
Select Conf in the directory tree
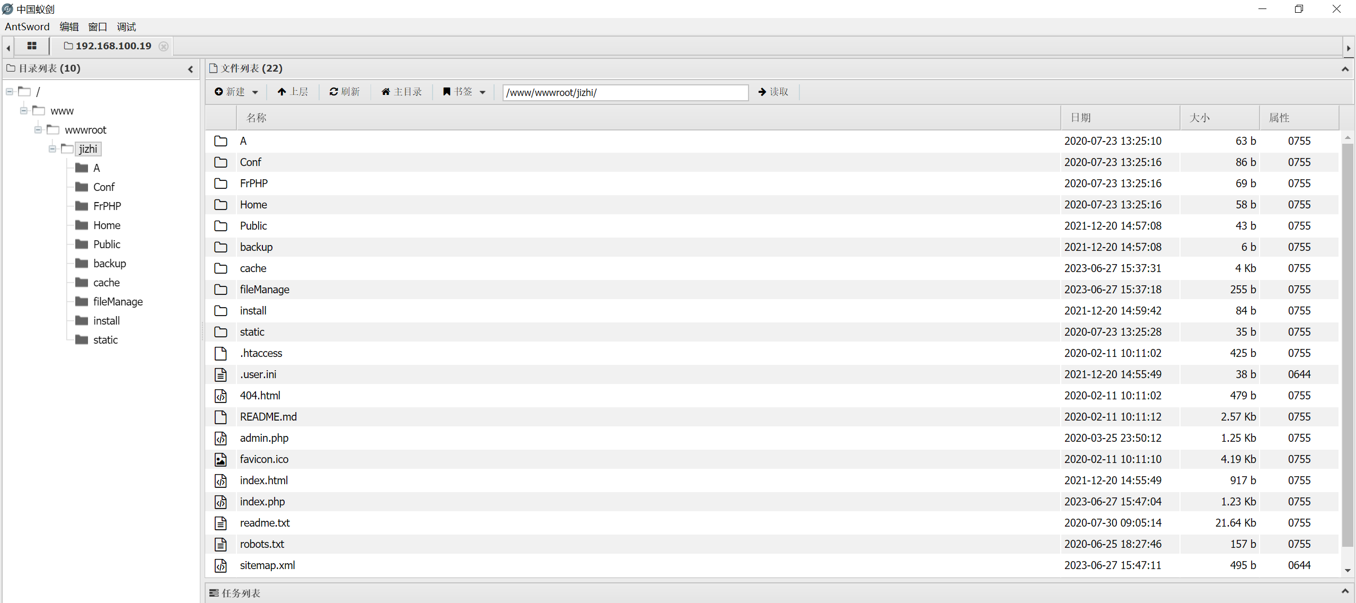104,187
